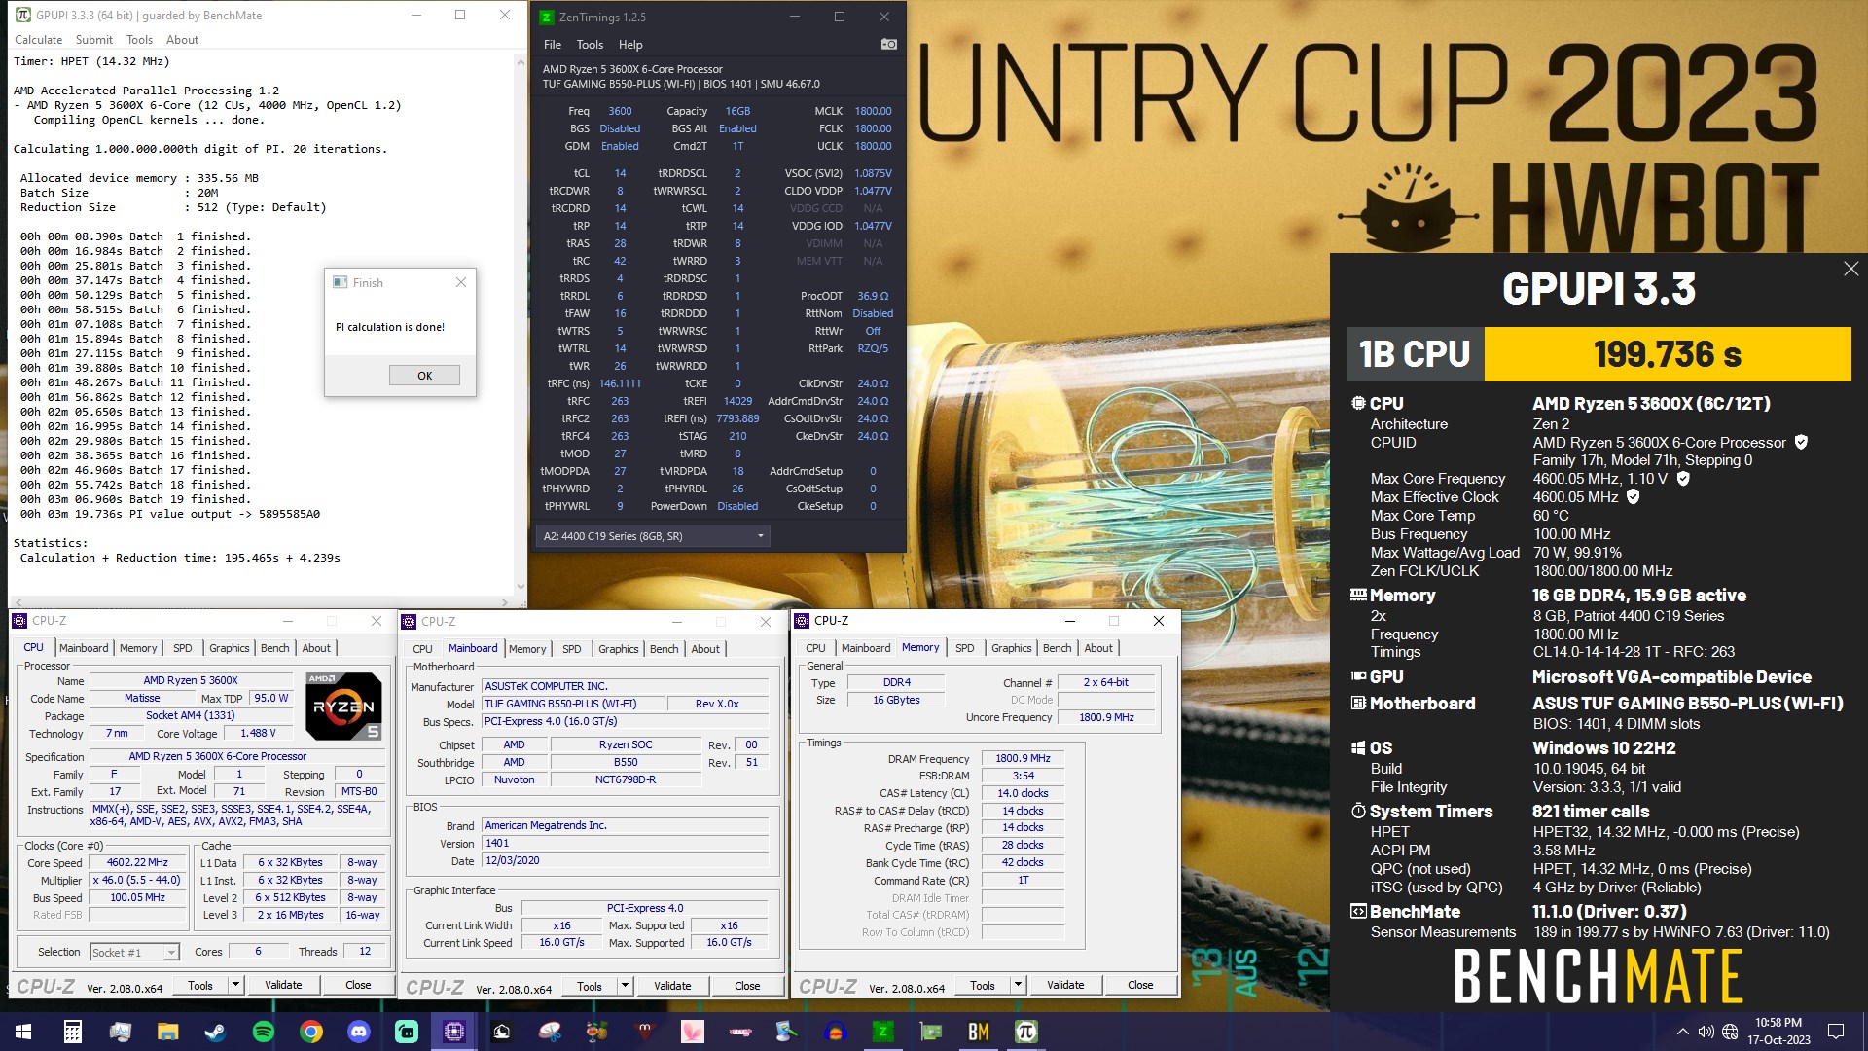The width and height of the screenshot is (1868, 1051).
Task: Click the AMD Ryzen 5 logo in CPU-Z
Action: (343, 707)
